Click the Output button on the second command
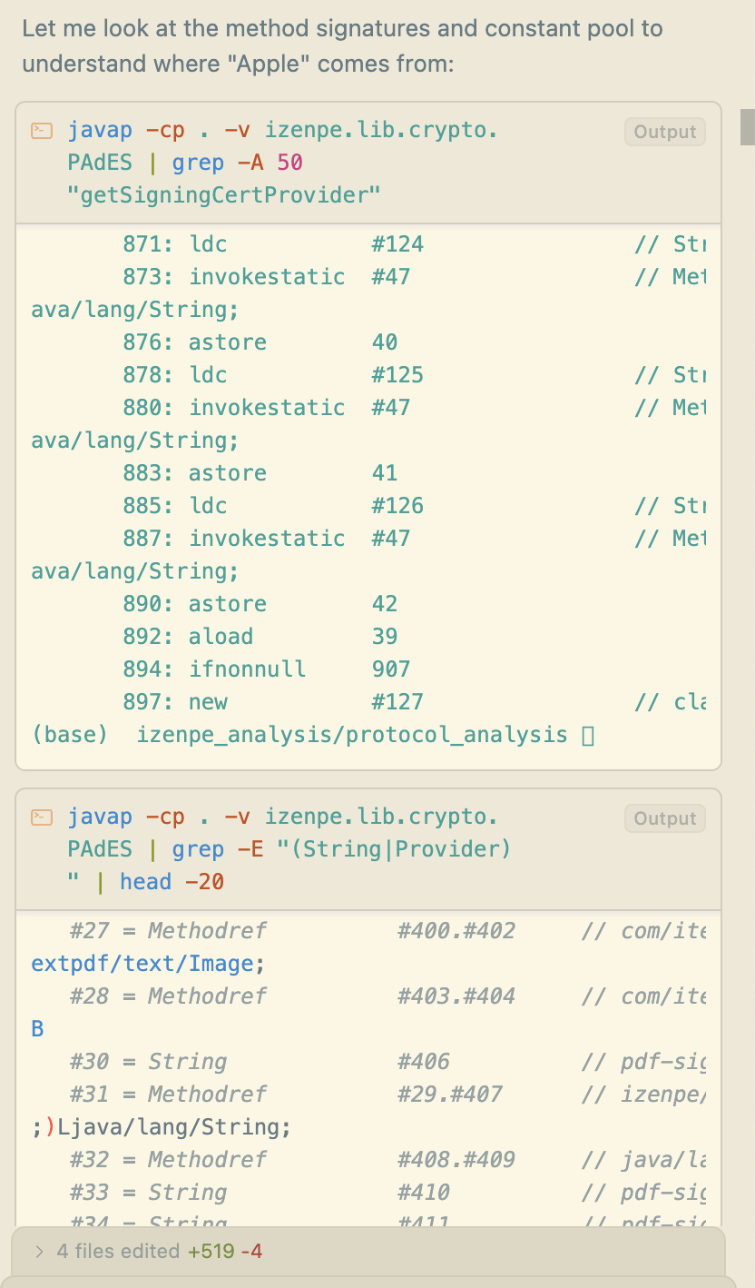The image size is (755, 1288). pos(664,818)
